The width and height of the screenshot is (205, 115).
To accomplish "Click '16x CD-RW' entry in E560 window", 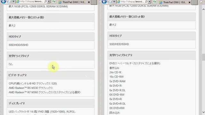I will (x=117, y=77).
